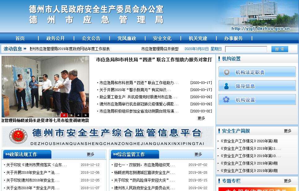Click the 搜索 search button
This screenshot has height=191, width=299.
coord(279,49)
